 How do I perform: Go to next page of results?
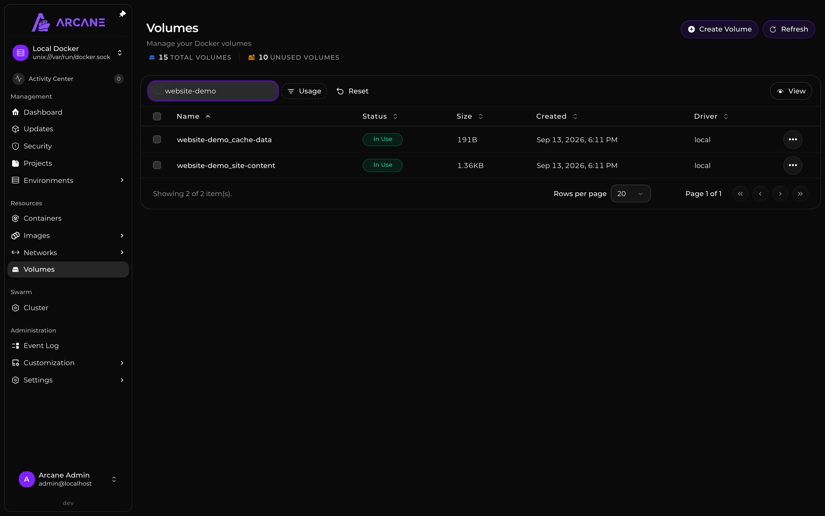(780, 194)
